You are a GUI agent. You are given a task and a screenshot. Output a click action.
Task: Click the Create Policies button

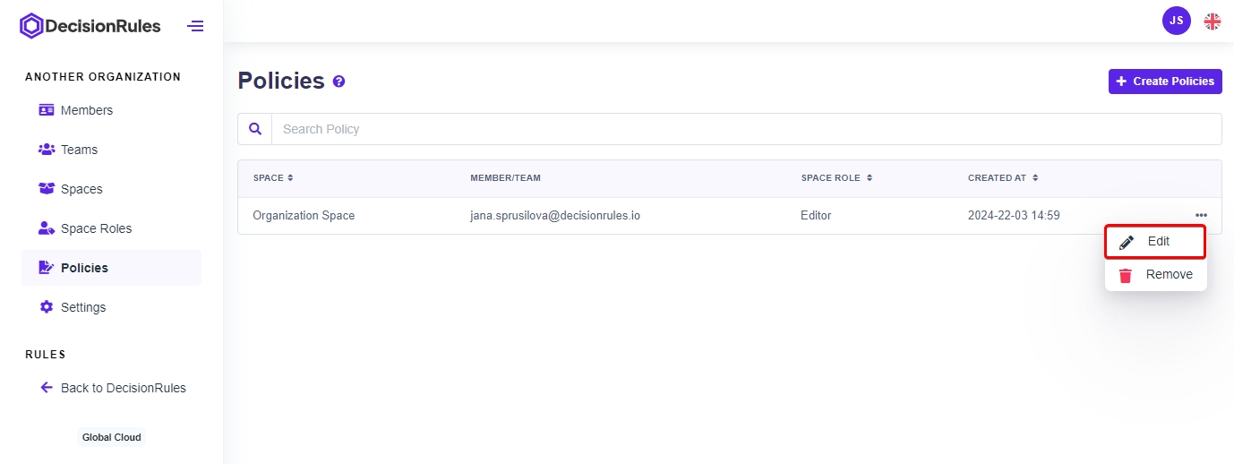(1164, 82)
